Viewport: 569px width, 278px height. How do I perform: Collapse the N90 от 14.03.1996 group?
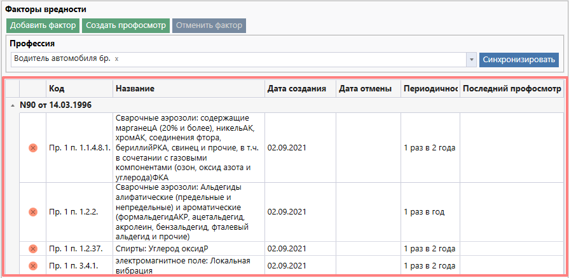13,105
